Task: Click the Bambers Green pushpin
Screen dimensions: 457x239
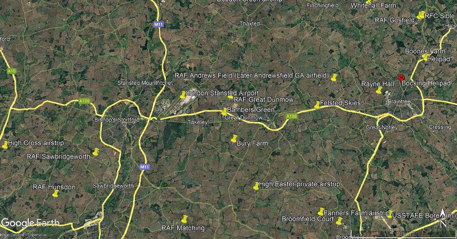Action: click(x=224, y=112)
